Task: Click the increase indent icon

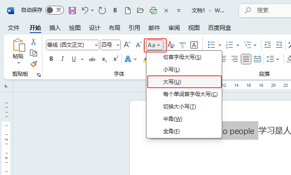Action: pos(279,45)
